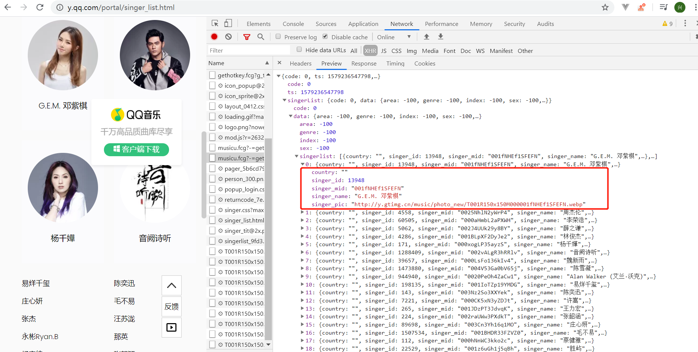Close the request details pane
The width and height of the screenshot is (698, 352).
(279, 63)
